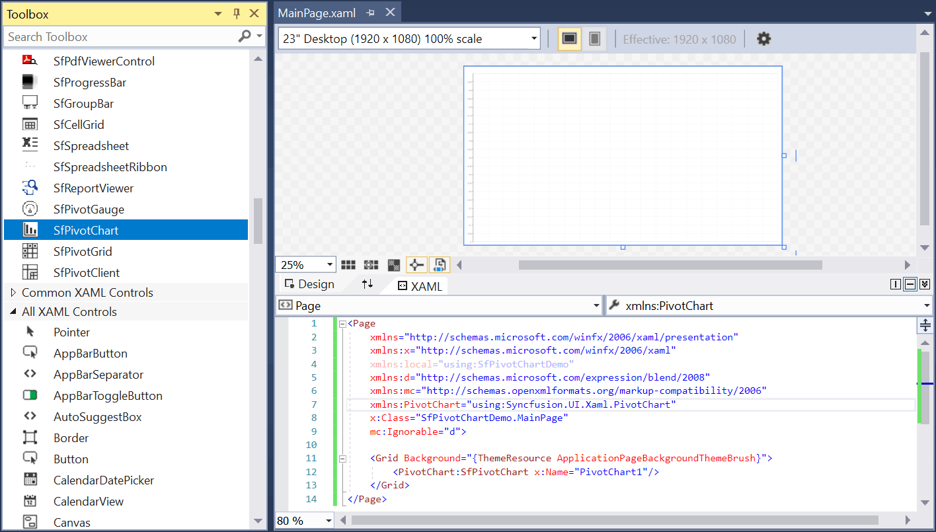Select SfProgressBar in the Toolbox

pyautogui.click(x=126, y=82)
